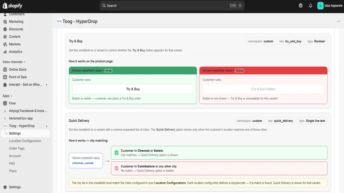Click the green checkmark for Chennai or Salem
The height and width of the screenshot is (193, 344).
click(x=117, y=153)
